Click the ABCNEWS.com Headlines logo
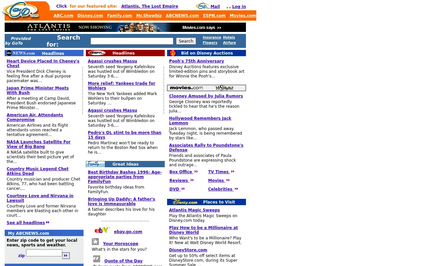Viewport: 426px width, 266px height. [21, 53]
